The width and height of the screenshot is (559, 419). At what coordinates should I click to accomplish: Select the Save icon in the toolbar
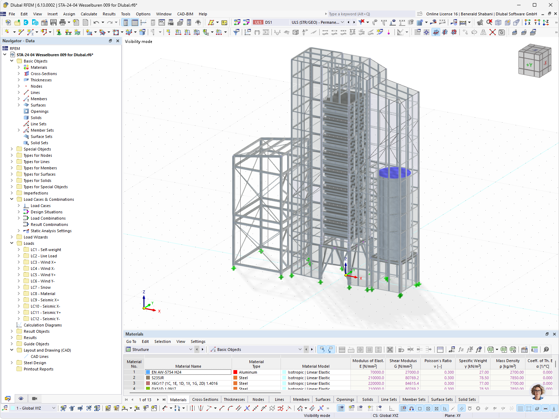(53, 22)
